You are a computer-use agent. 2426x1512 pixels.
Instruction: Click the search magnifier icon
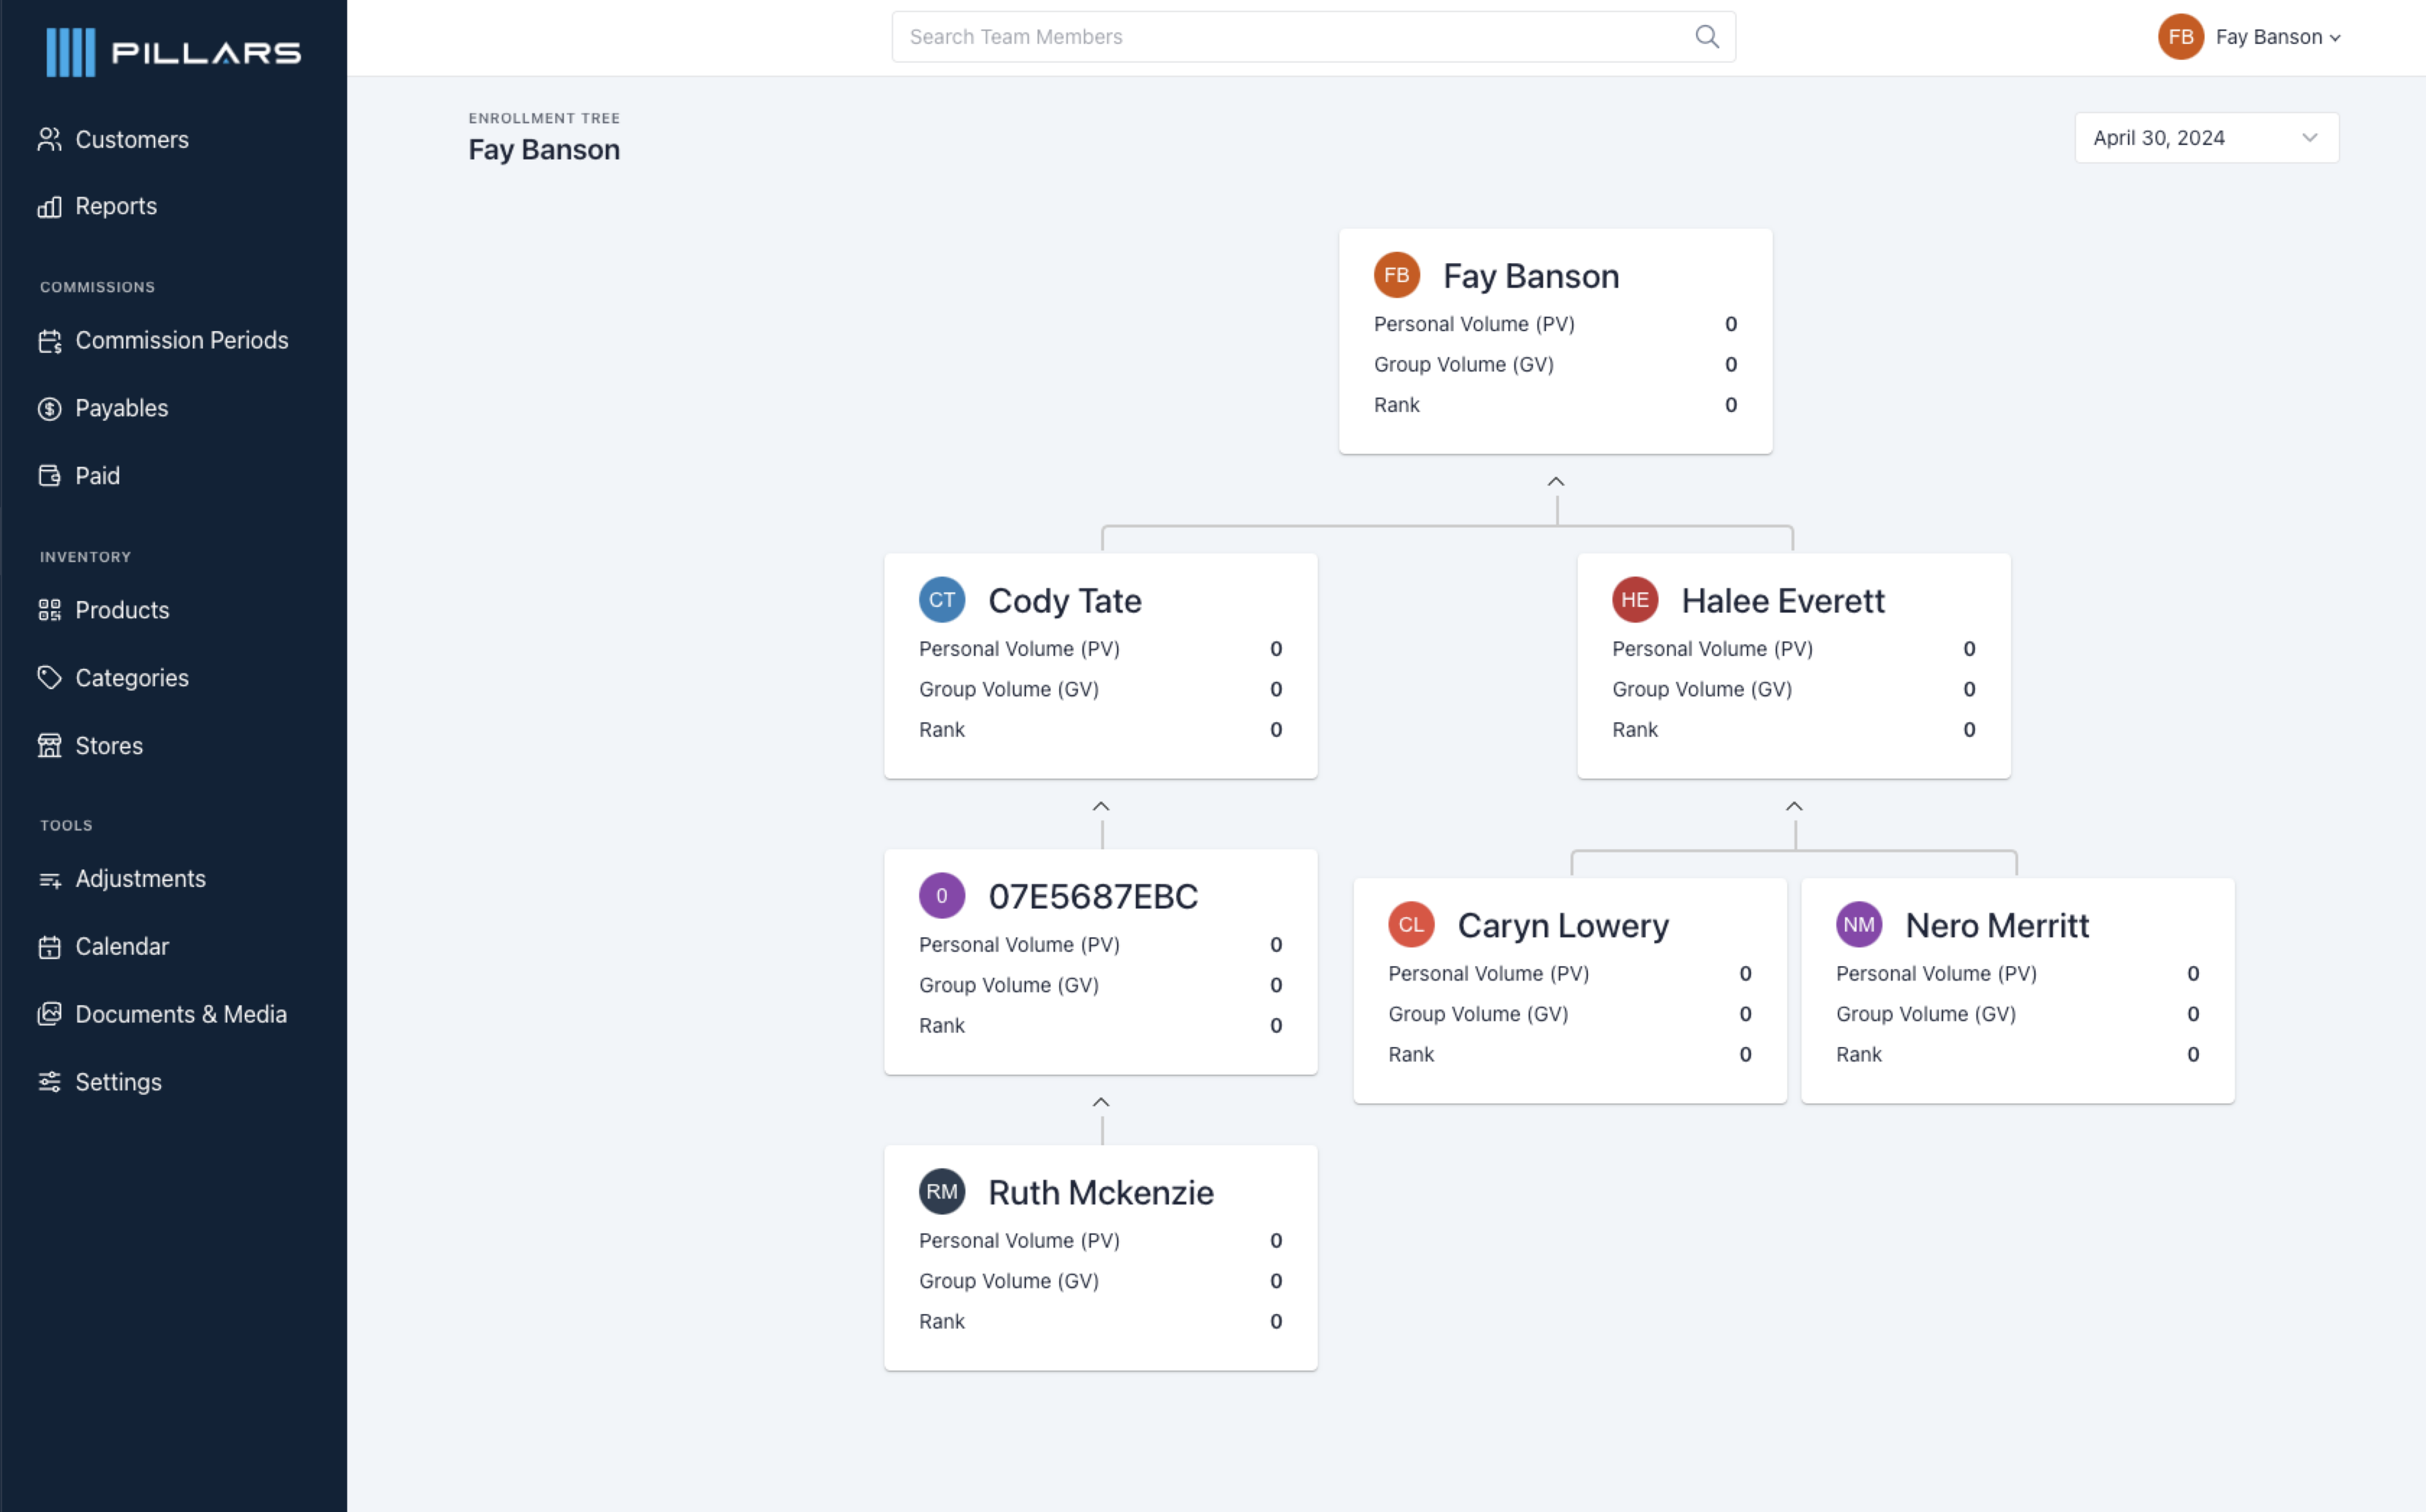(1707, 37)
